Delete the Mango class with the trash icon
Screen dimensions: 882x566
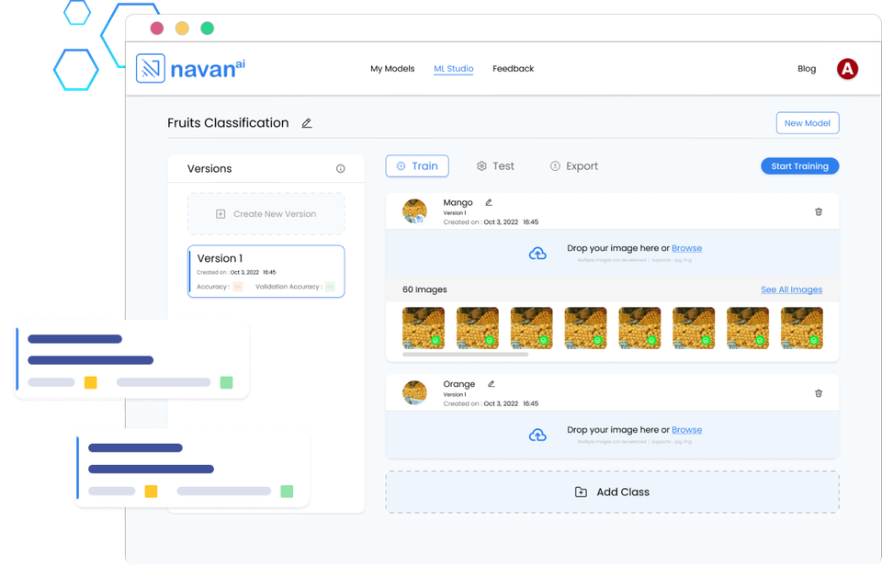(x=819, y=211)
